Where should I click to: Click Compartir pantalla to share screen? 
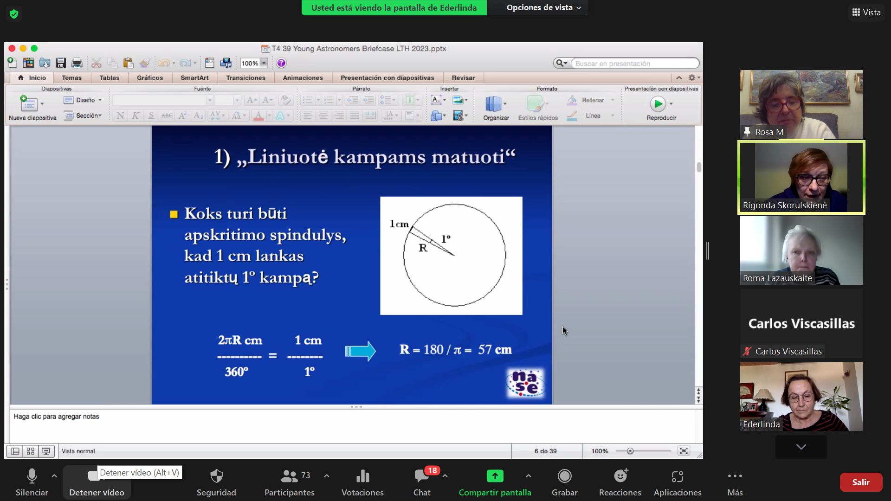(495, 482)
